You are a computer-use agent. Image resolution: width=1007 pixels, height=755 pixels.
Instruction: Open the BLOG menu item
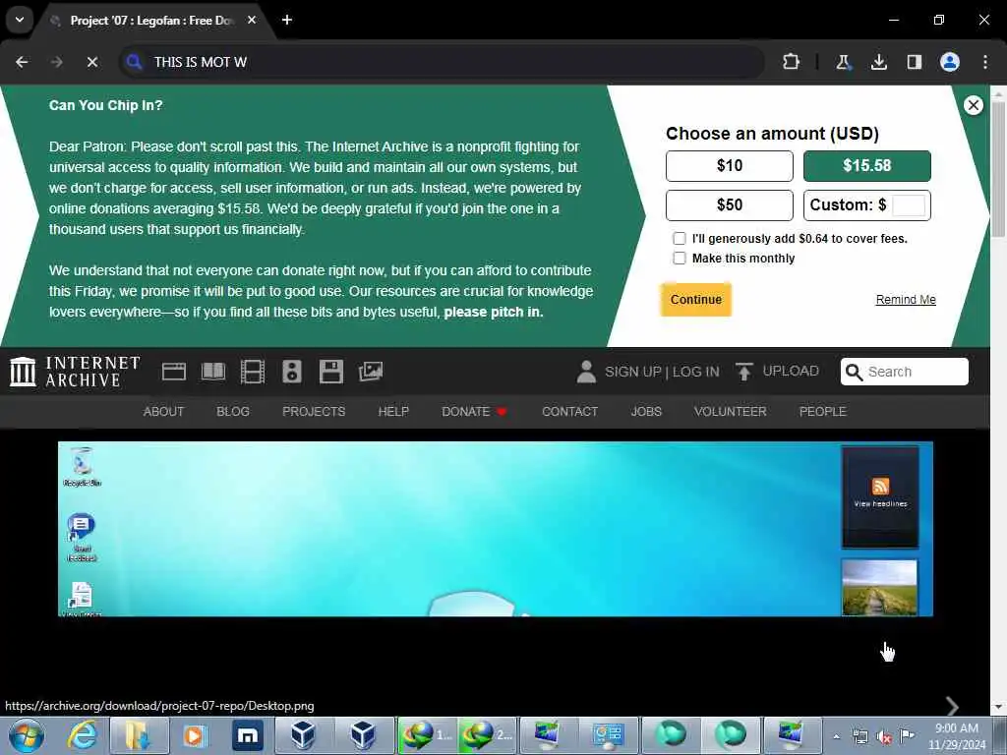(x=233, y=412)
